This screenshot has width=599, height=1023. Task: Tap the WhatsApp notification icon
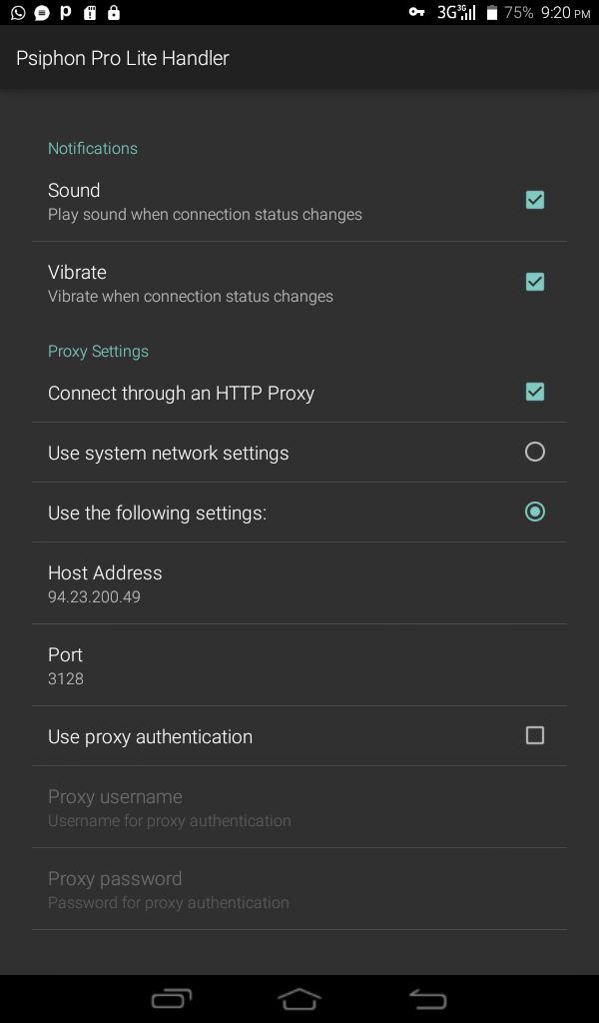pos(18,13)
